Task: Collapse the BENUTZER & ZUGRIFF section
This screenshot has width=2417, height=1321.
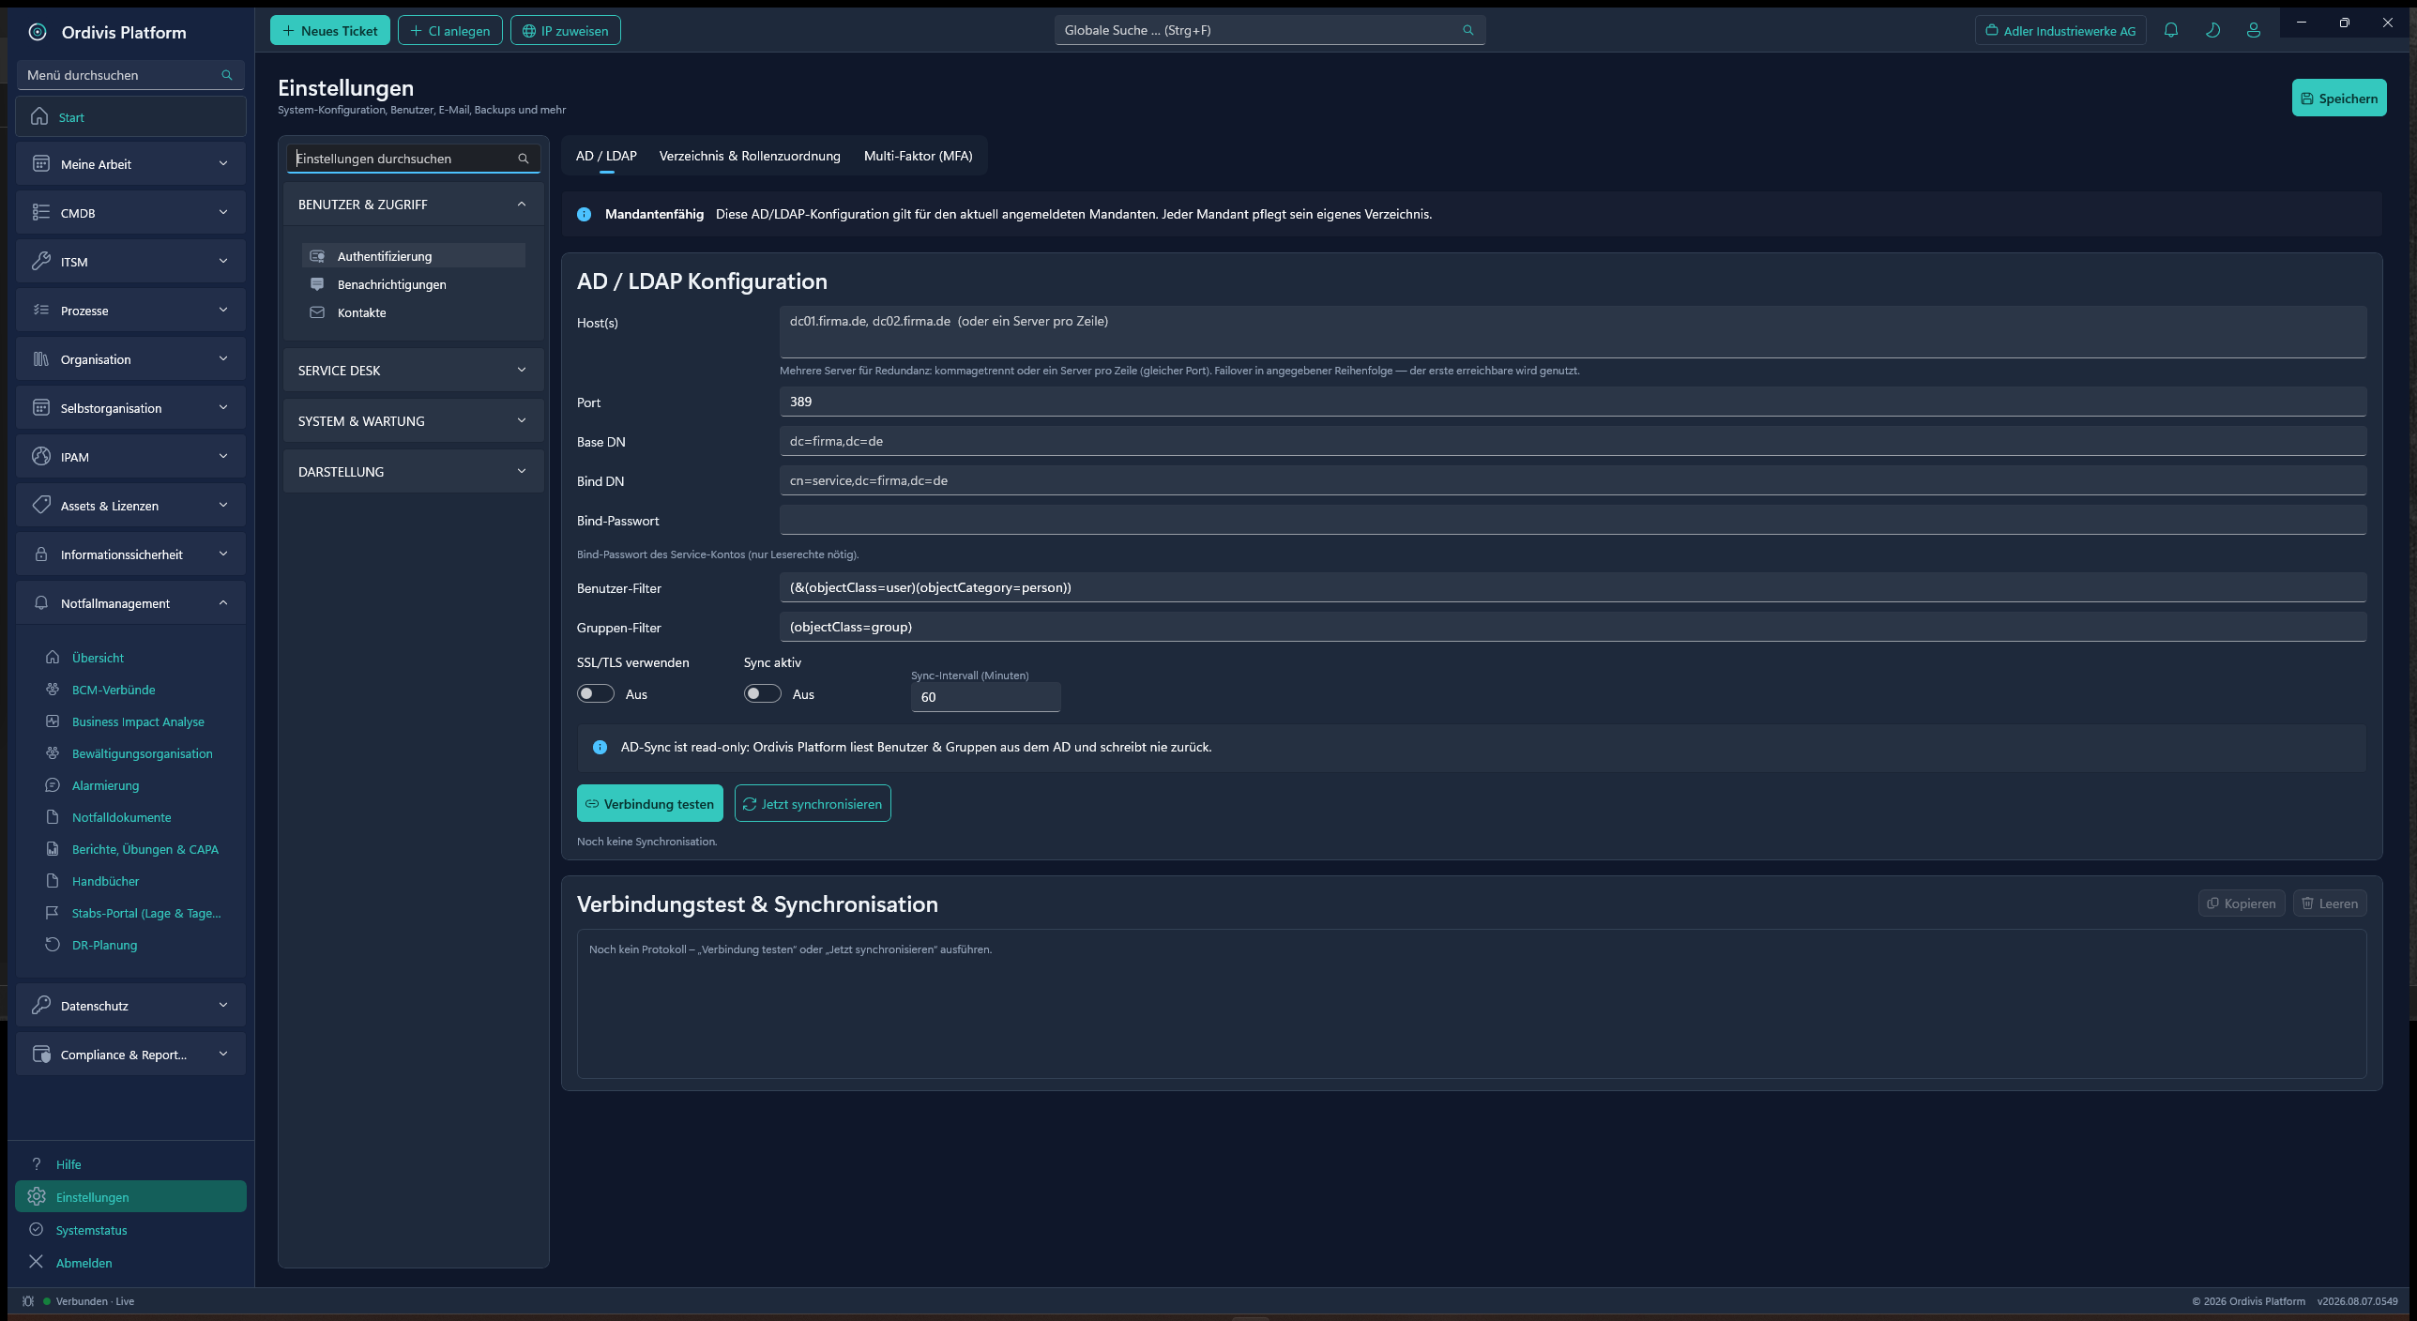Action: (414, 205)
